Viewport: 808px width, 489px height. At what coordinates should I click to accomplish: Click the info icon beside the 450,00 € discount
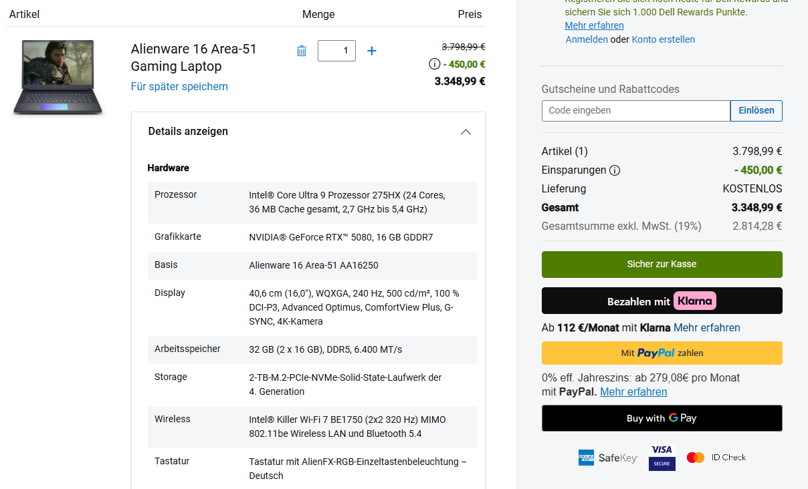pyautogui.click(x=434, y=64)
